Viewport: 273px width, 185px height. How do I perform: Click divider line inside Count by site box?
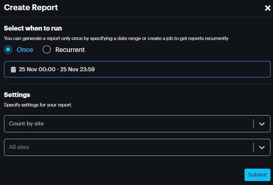[x=253, y=124]
